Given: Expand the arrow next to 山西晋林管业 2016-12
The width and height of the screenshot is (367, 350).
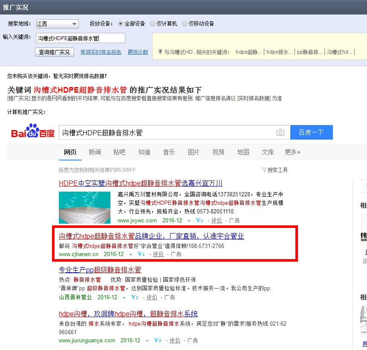Looking at the screenshot, I should click(124, 298).
